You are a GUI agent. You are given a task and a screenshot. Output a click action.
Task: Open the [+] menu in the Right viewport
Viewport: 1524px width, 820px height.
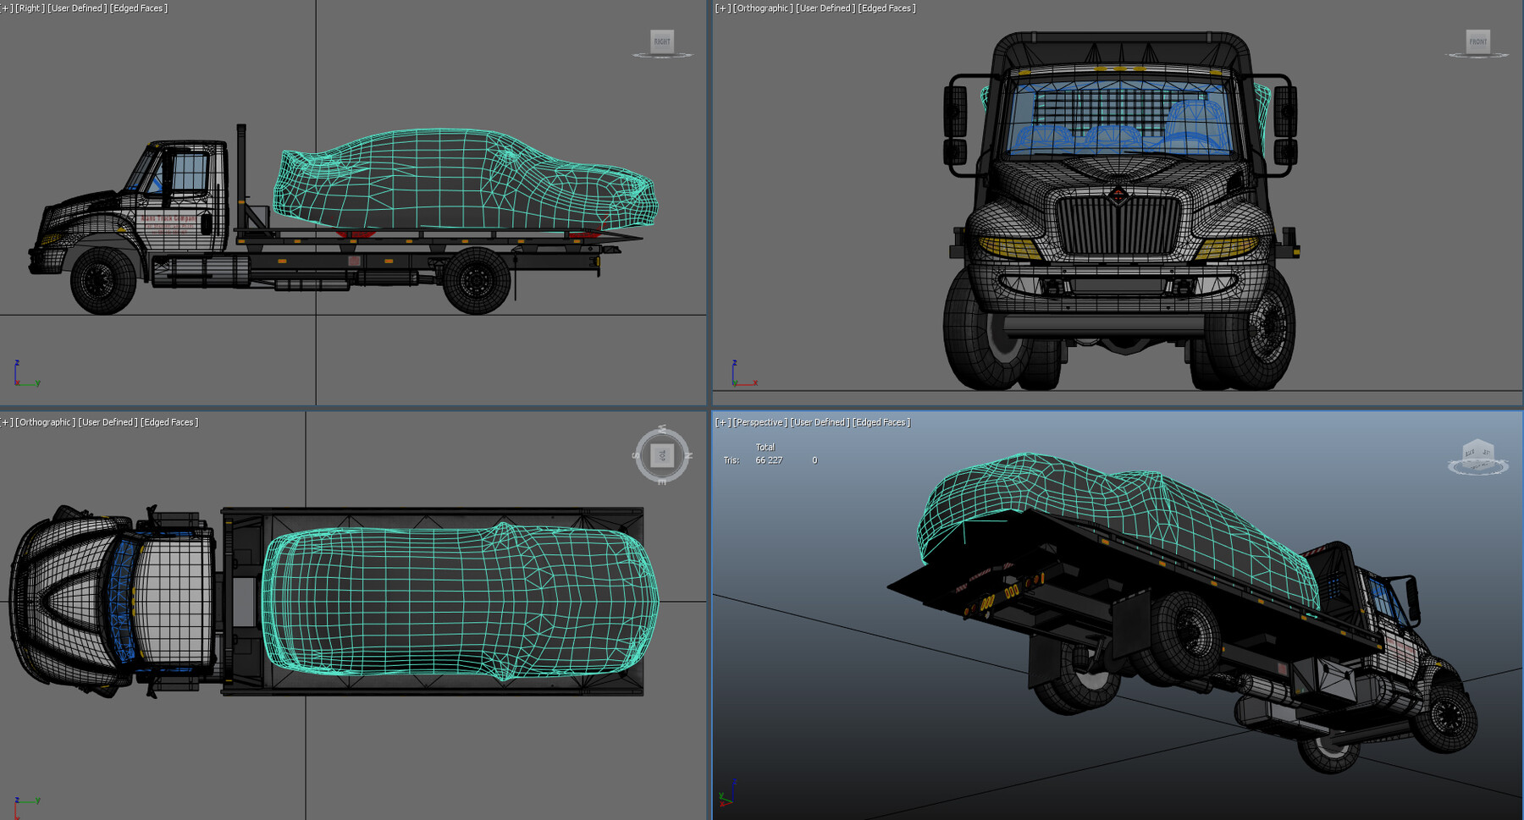pyautogui.click(x=7, y=8)
